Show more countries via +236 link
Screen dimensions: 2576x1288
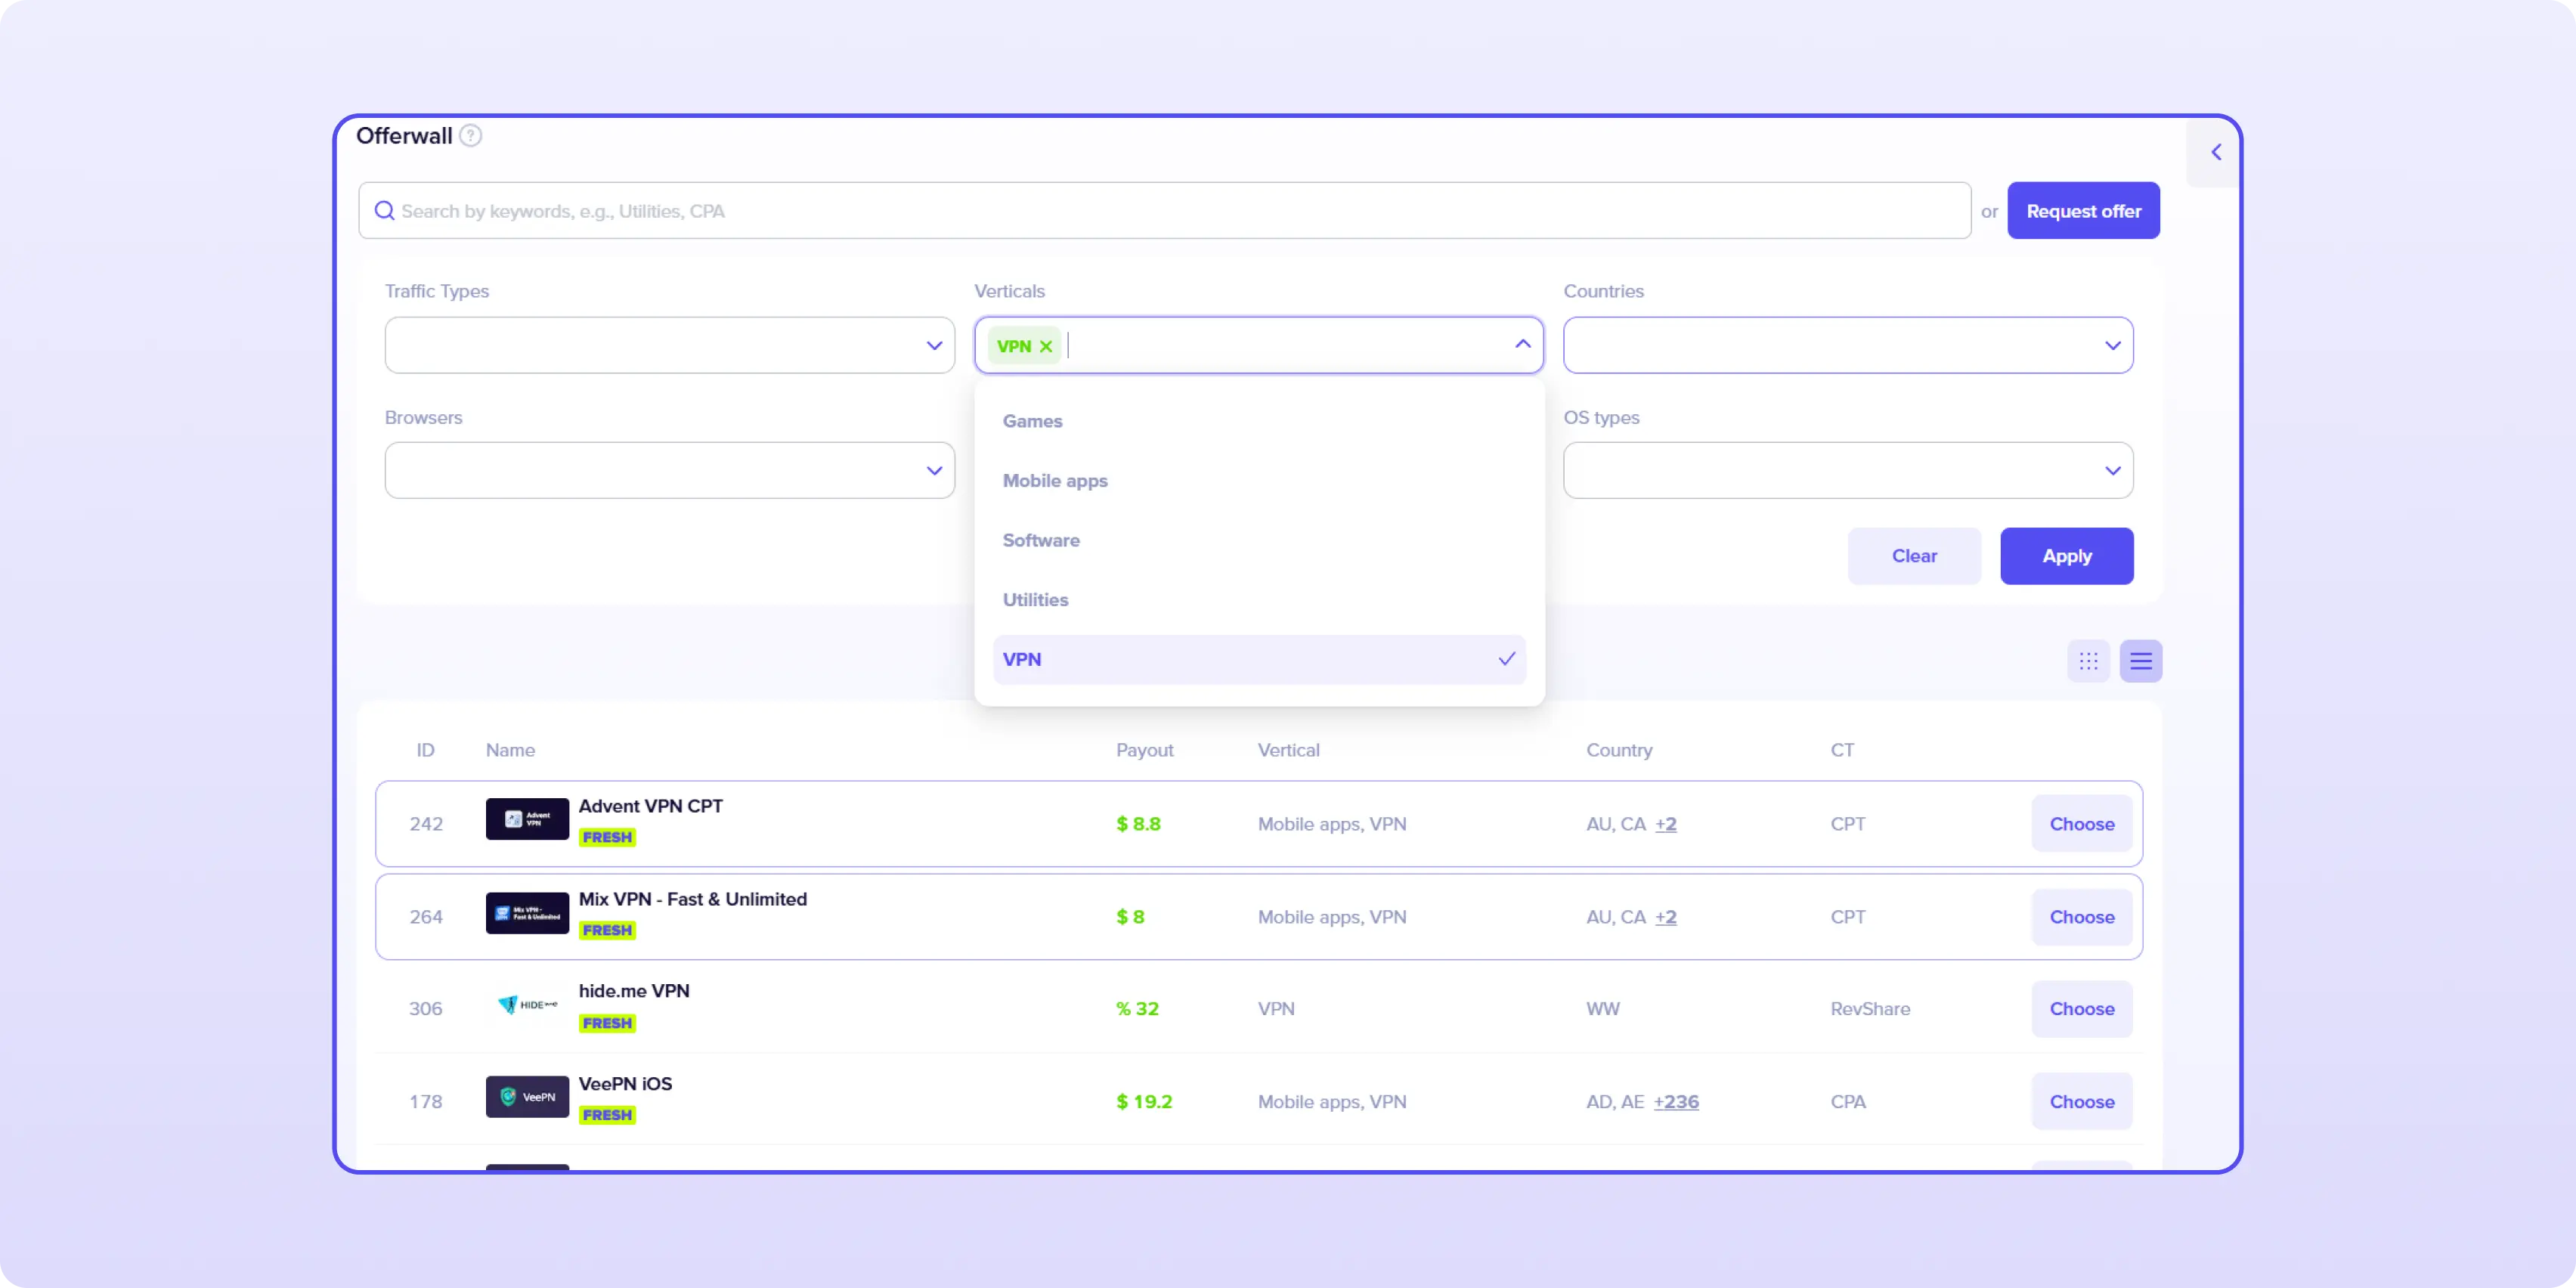1676,1102
